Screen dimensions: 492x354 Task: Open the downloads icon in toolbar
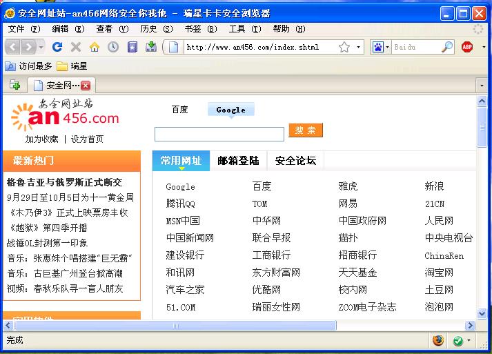(151, 47)
